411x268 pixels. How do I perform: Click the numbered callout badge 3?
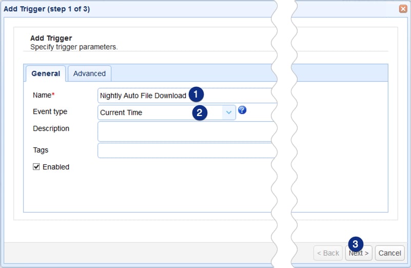click(x=356, y=244)
